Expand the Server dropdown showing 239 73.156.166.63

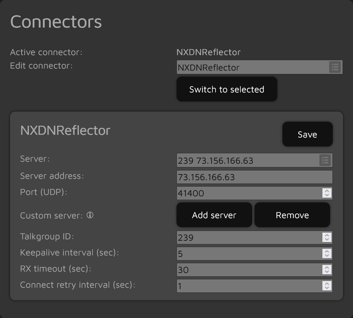point(247,160)
